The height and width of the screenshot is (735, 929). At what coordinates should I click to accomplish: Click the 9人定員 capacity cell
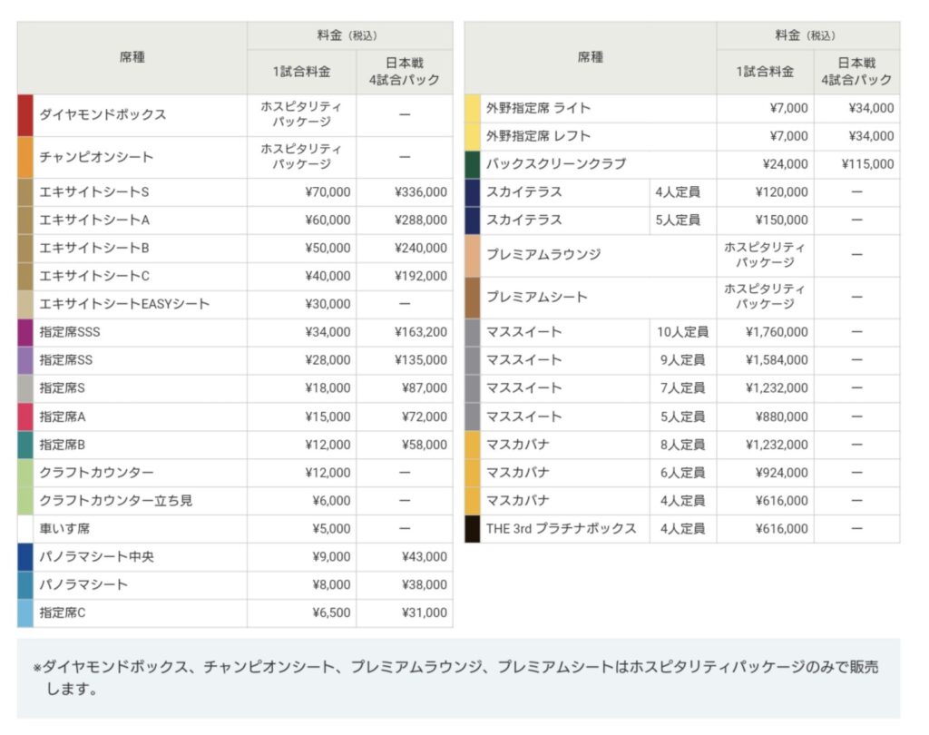[x=682, y=360]
